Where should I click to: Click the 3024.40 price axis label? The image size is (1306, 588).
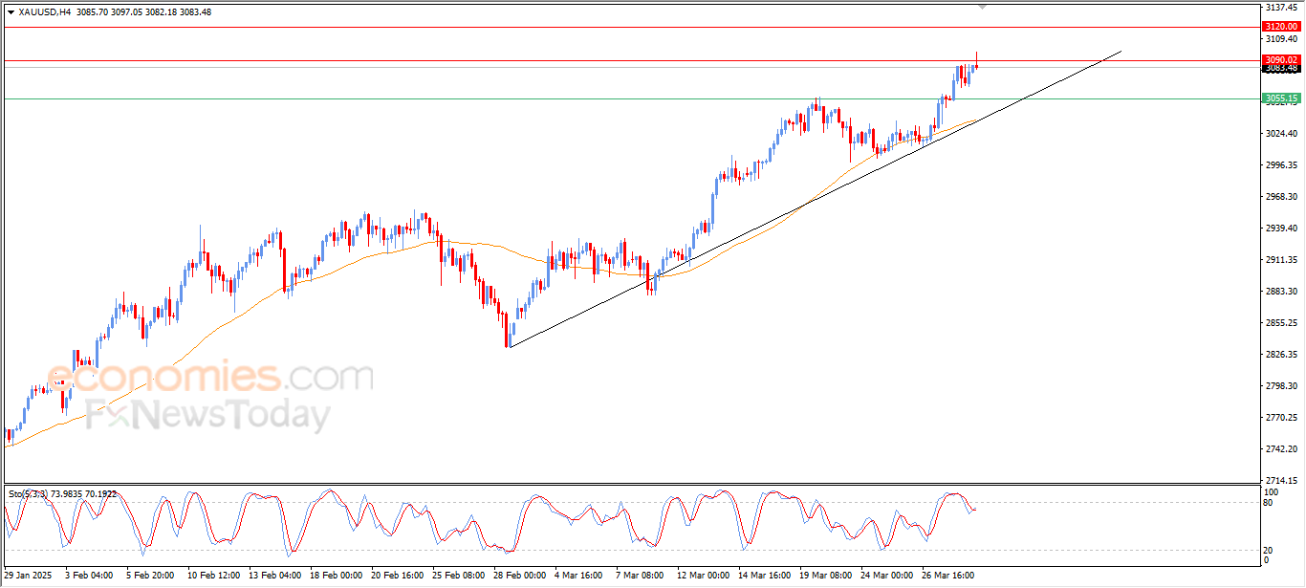pos(1280,134)
